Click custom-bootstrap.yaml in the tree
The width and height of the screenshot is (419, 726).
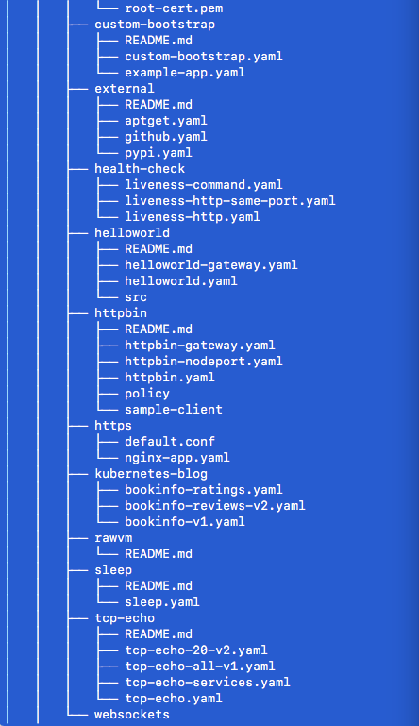point(203,57)
